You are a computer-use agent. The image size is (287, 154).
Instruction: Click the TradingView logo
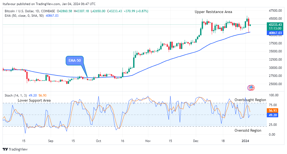click(15, 149)
